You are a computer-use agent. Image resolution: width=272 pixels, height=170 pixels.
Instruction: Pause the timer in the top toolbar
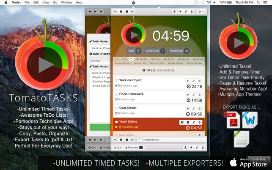(121, 11)
